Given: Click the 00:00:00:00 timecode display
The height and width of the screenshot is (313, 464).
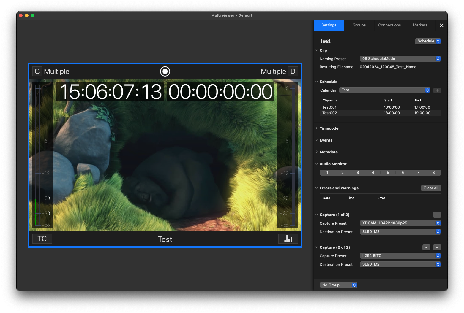Looking at the screenshot, I should (x=220, y=92).
